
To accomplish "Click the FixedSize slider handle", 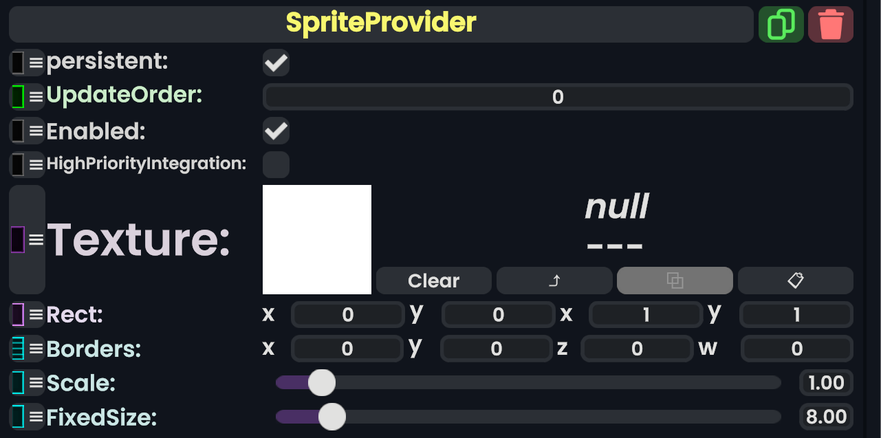I will tap(332, 417).
